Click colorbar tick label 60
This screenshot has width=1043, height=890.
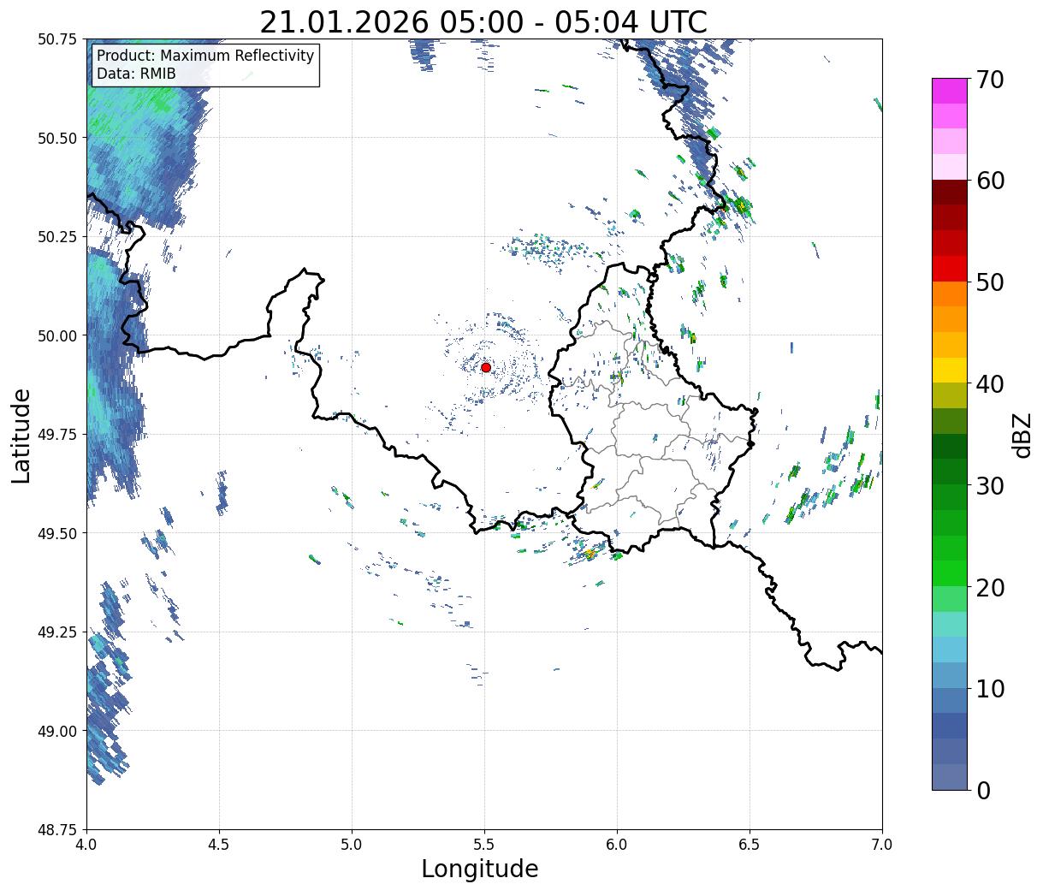(x=989, y=181)
